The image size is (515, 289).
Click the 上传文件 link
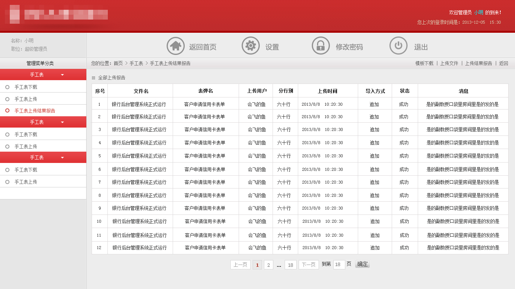449,63
